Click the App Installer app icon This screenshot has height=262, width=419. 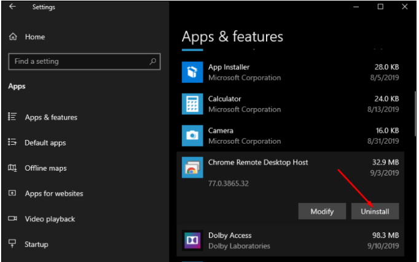[192, 72]
